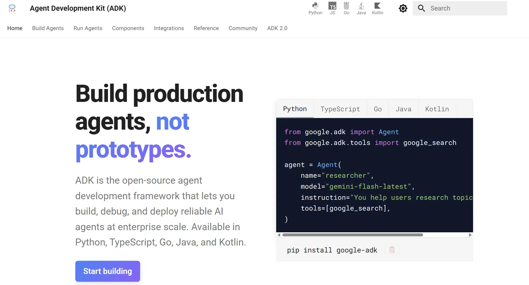The image size is (529, 285).
Task: Go to the Home nav tab
Action: (x=15, y=28)
